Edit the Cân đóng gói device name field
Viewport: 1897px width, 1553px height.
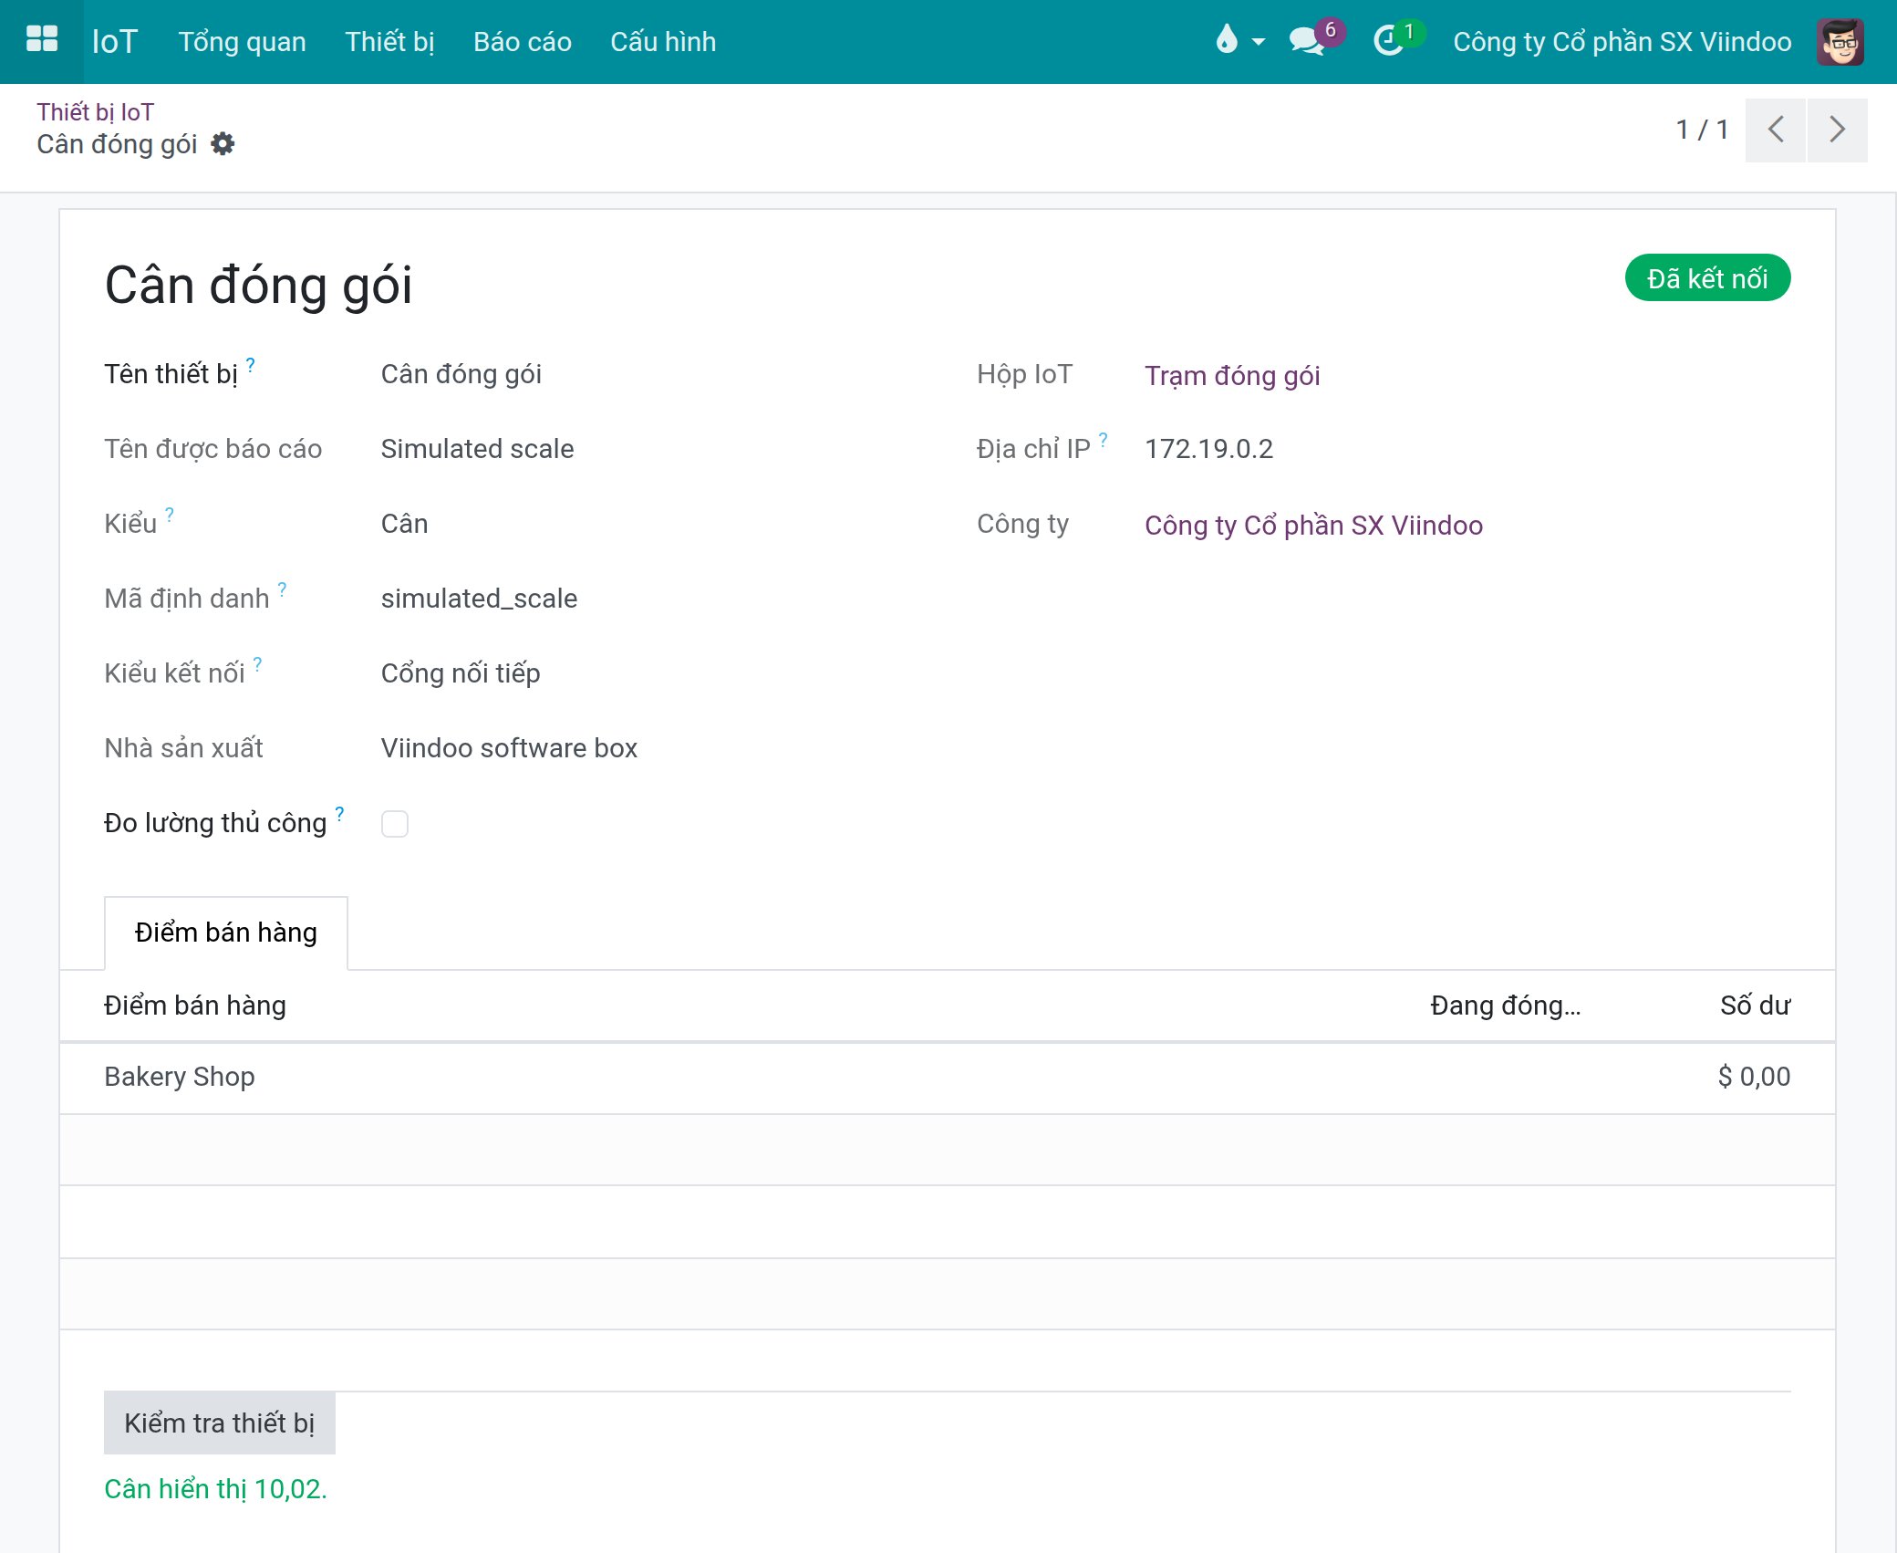point(461,374)
